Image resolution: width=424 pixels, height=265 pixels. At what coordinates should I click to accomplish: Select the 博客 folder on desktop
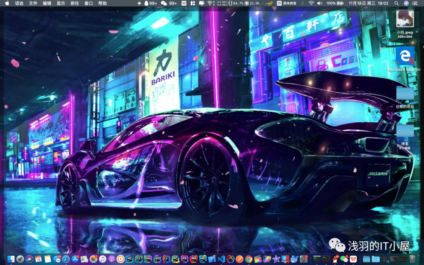405,137
